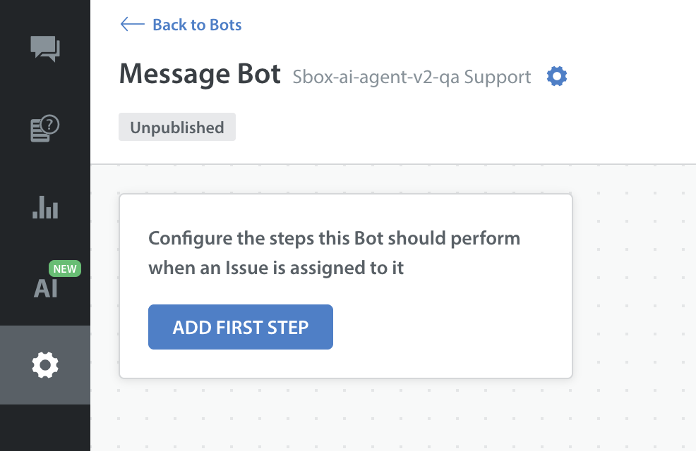696x451 pixels.
Task: Click the blank header area right of Unpublished
Action: click(459, 128)
